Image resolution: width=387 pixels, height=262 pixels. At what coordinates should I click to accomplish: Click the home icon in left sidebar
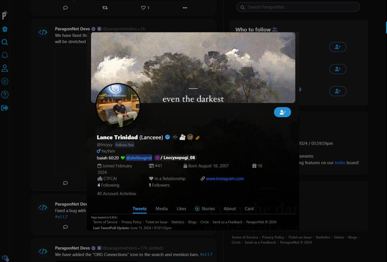coord(5,29)
